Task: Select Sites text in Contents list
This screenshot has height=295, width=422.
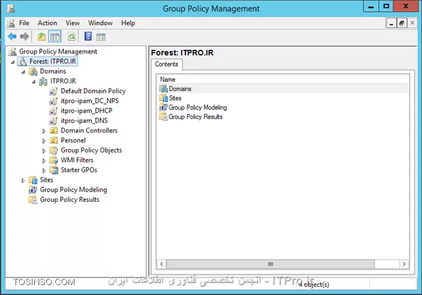Action: pos(175,98)
